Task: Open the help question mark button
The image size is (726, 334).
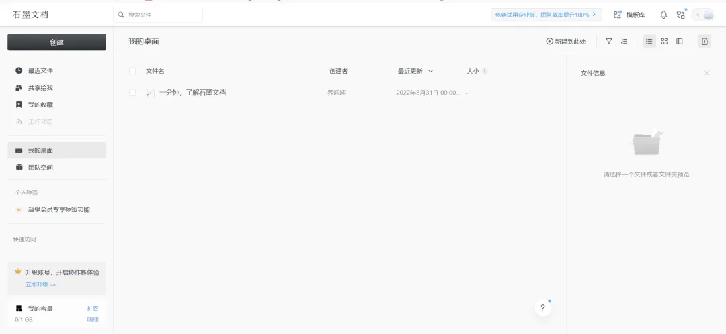Action: click(542, 308)
